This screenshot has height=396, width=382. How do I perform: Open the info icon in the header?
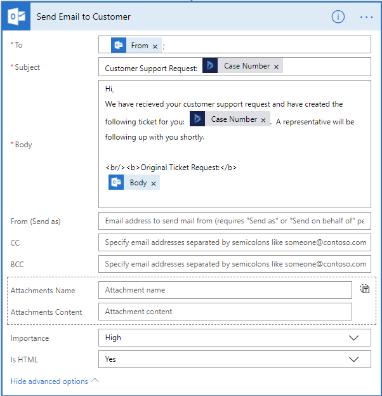coord(338,17)
